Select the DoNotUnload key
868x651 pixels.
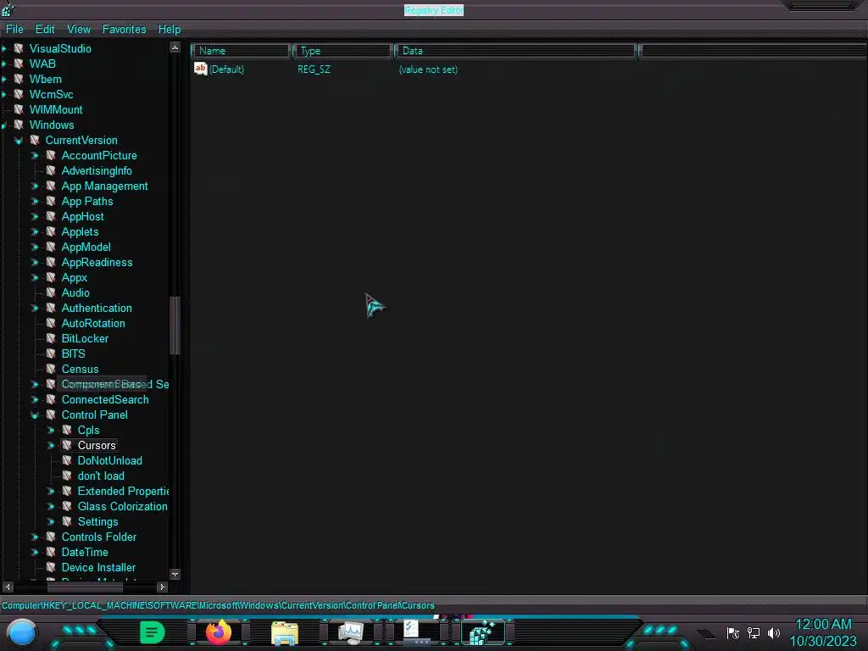coord(109,460)
